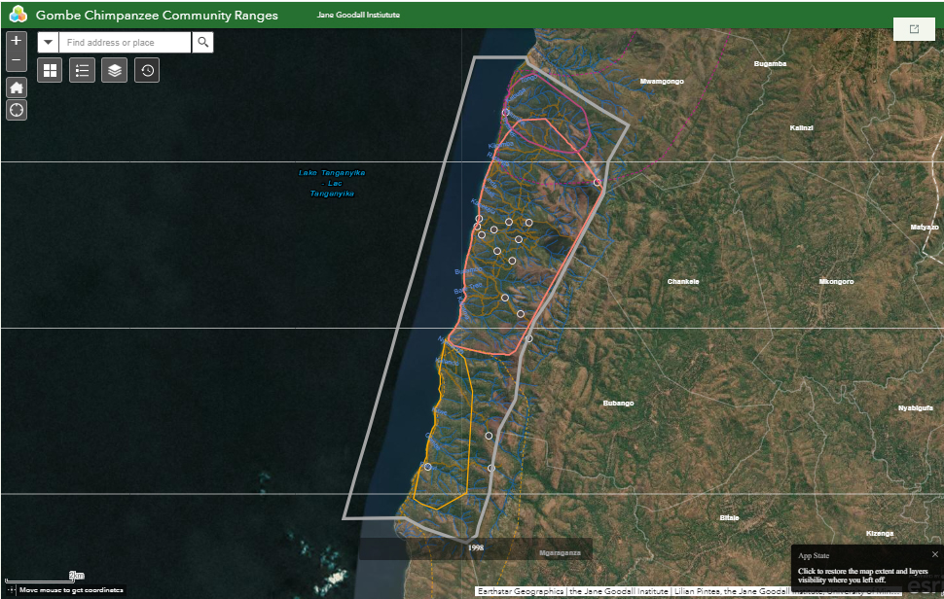Image resolution: width=944 pixels, height=599 pixels.
Task: Close the App State popup
Action: click(935, 554)
